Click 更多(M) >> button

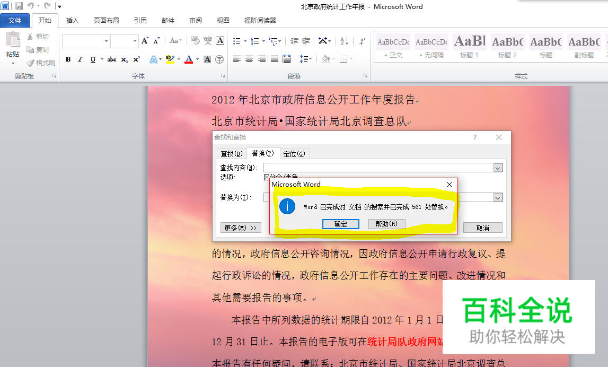[241, 228]
